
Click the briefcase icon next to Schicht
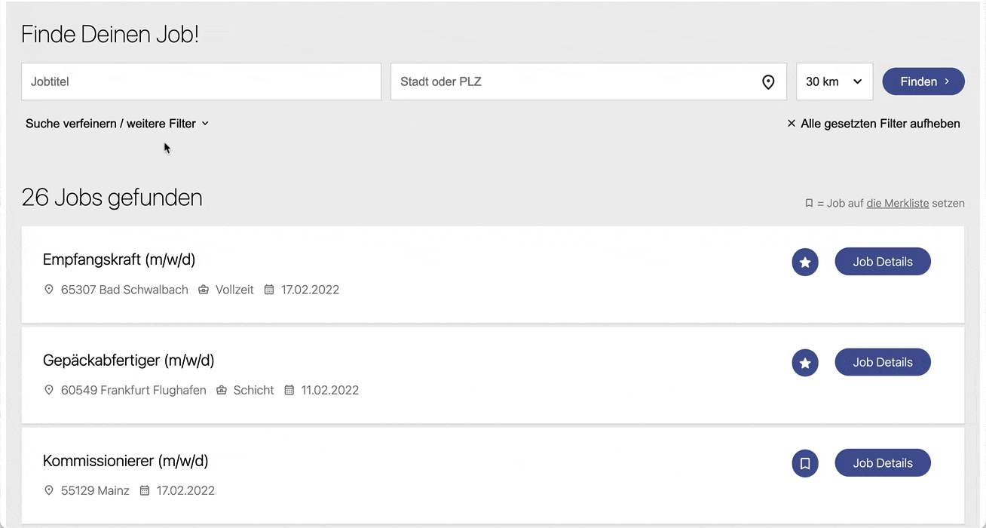(222, 390)
